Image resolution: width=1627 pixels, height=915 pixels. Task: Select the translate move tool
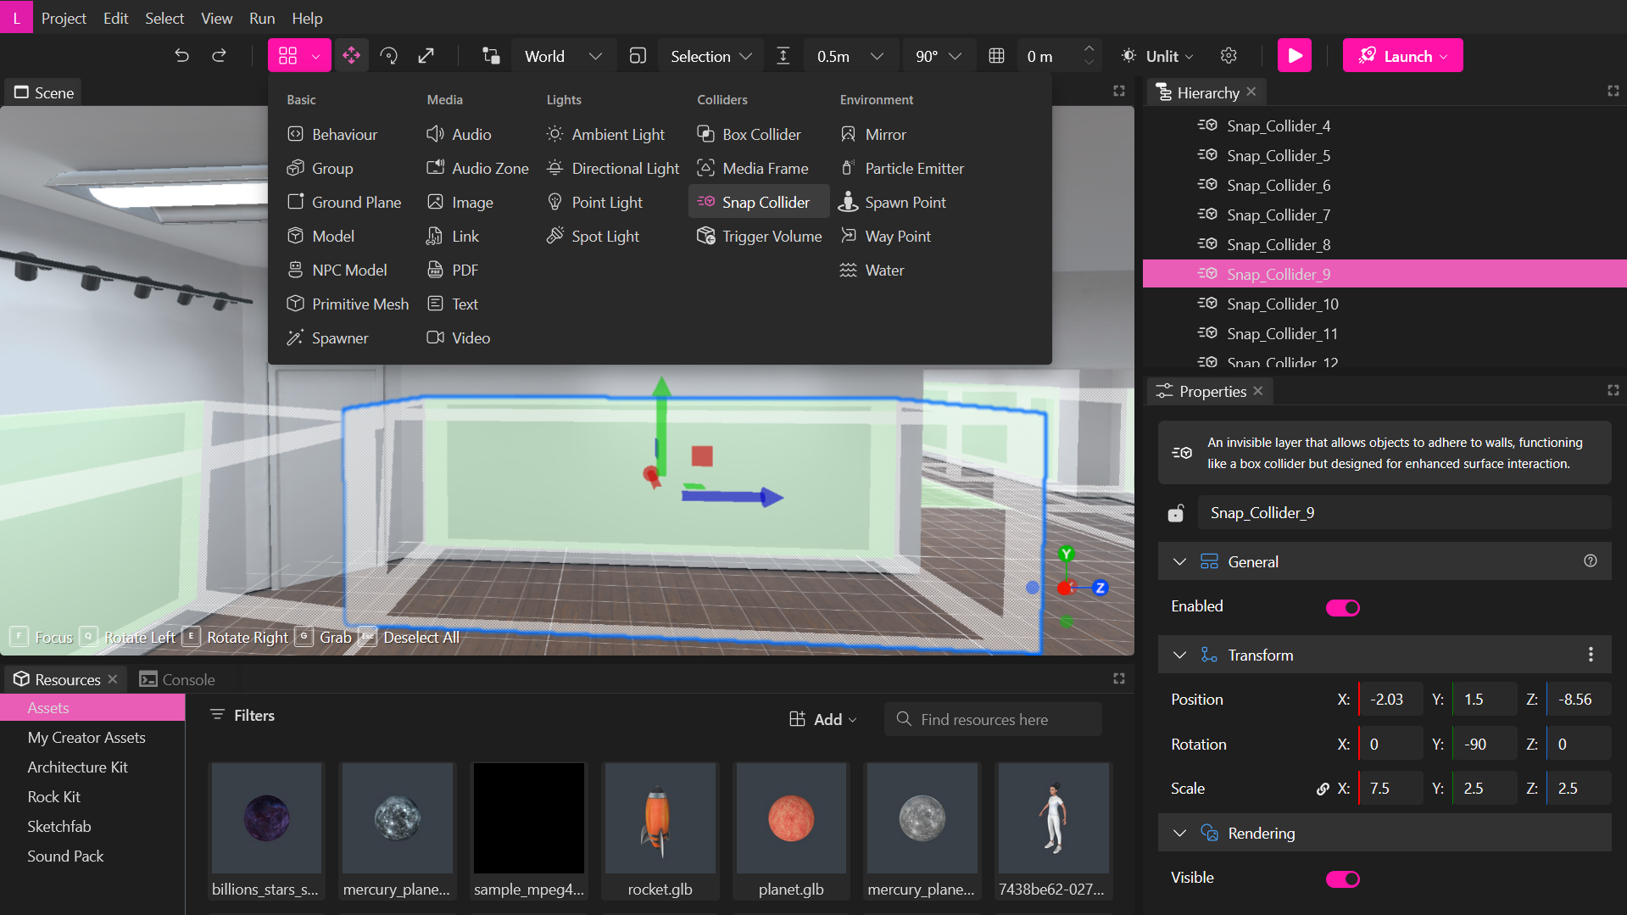pyautogui.click(x=351, y=56)
